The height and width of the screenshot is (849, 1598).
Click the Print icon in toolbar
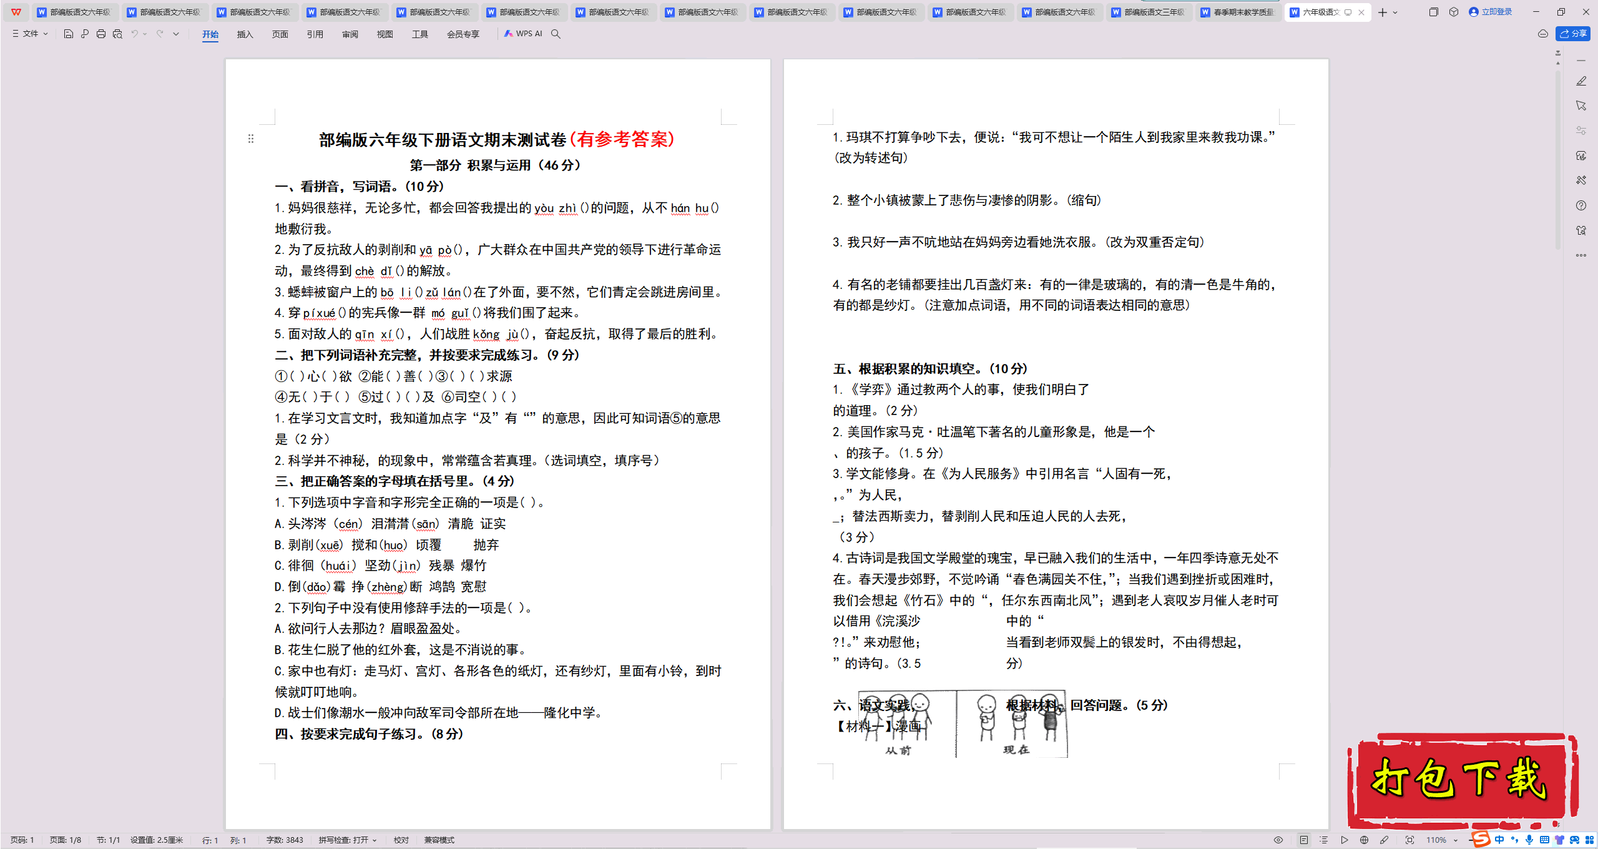click(100, 34)
